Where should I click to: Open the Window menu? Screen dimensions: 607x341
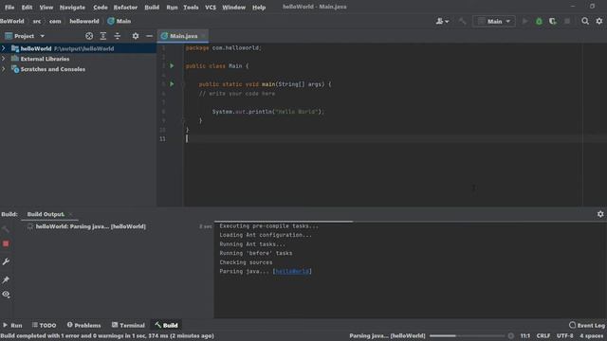[233, 7]
